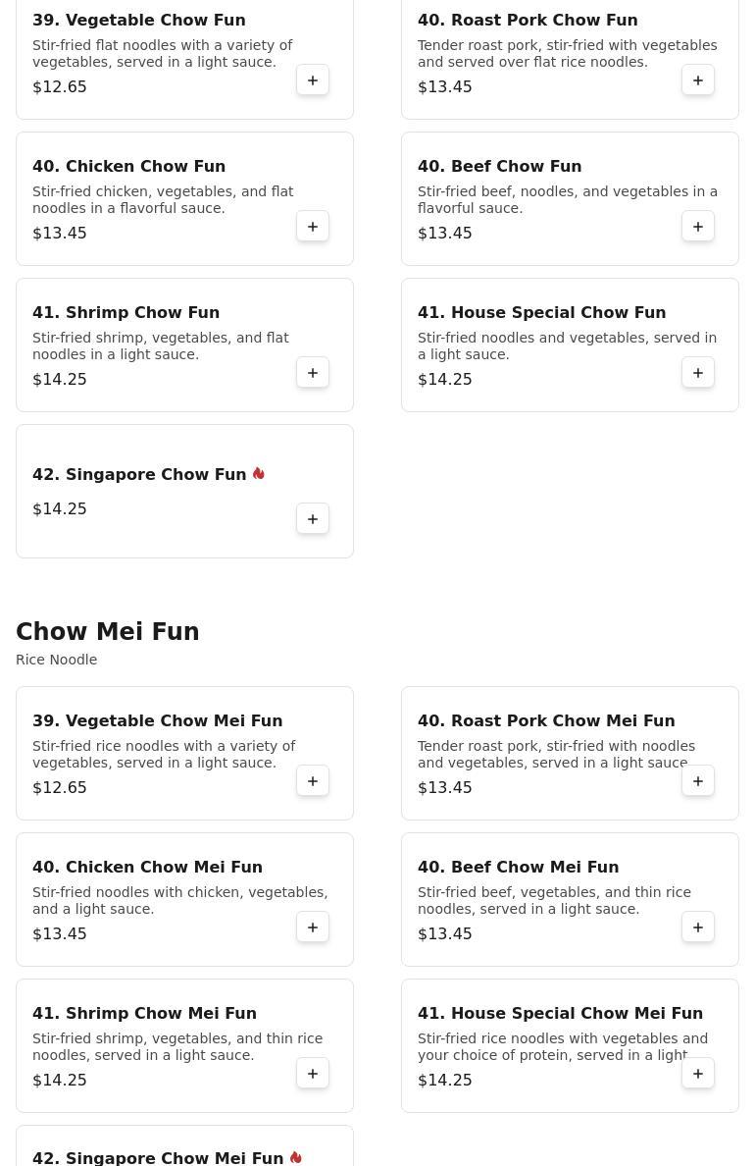Add Shrimp Chow Fun to order

point(313,373)
